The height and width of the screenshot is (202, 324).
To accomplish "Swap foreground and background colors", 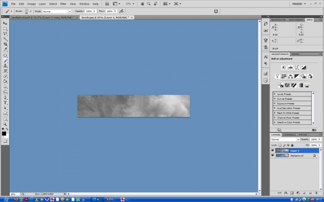I will (7, 129).
